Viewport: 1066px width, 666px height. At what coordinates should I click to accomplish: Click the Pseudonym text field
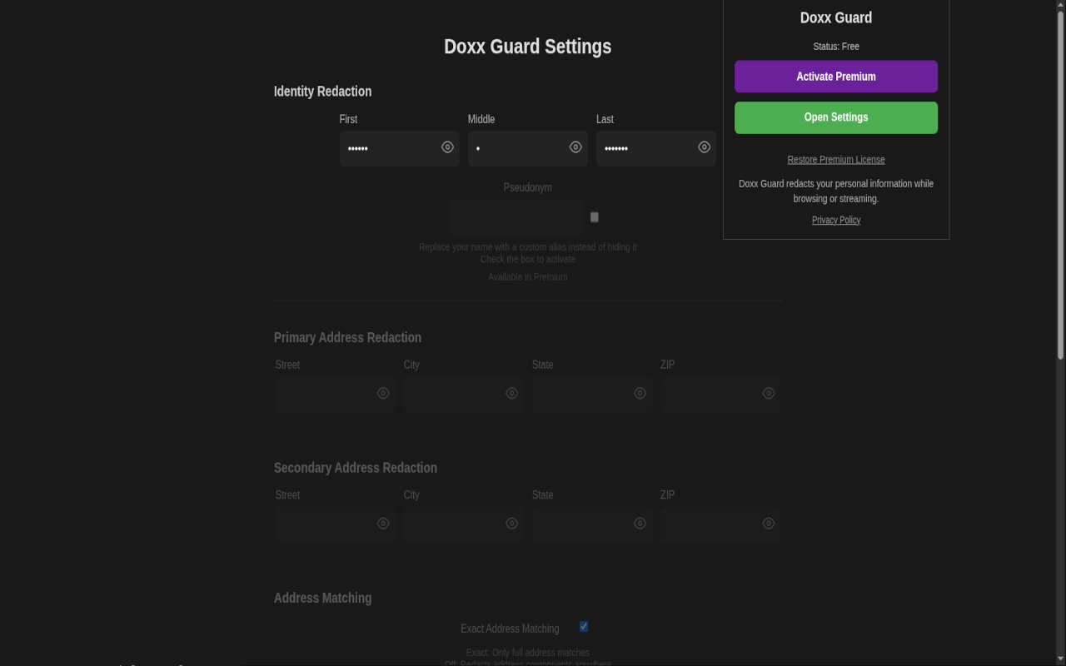click(x=516, y=217)
